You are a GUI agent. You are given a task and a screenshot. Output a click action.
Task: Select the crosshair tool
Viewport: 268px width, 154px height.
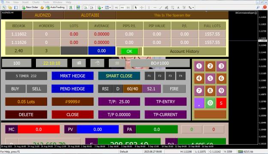point(142,8)
